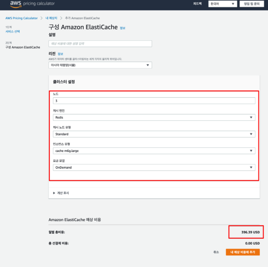
Task: Open the 내 예상치 breadcrumb link
Action: [51, 18]
